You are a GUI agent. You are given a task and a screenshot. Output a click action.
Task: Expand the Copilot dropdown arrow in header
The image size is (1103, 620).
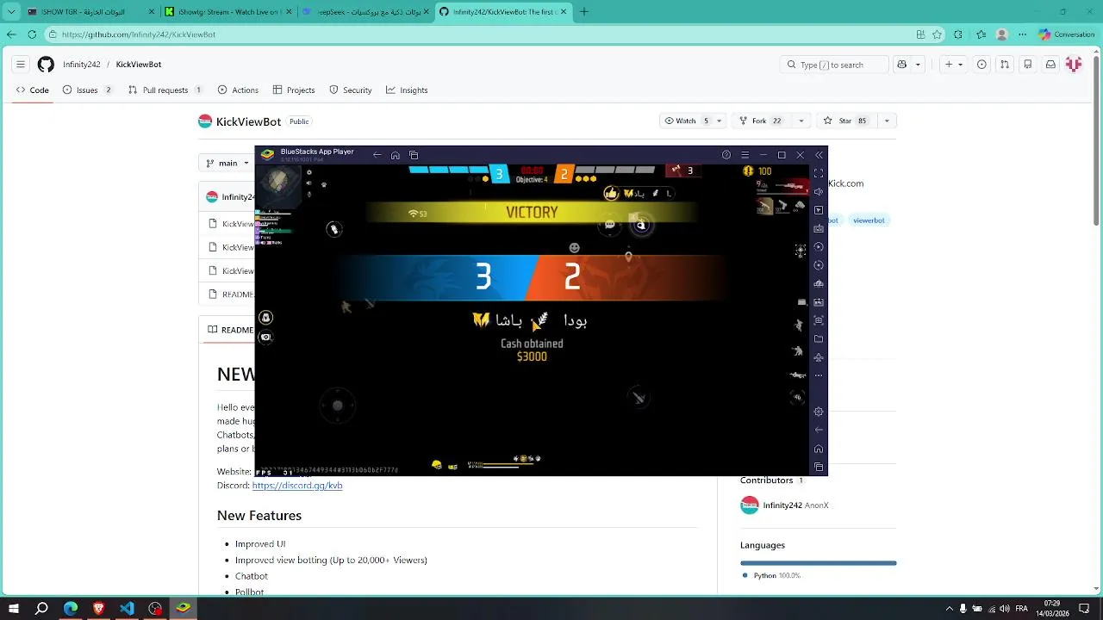pyautogui.click(x=918, y=65)
